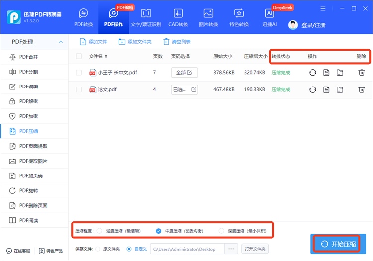The image size is (373, 261).
Task: Open the file view icon for 小王子 长中文.pdf
Action: point(326,73)
